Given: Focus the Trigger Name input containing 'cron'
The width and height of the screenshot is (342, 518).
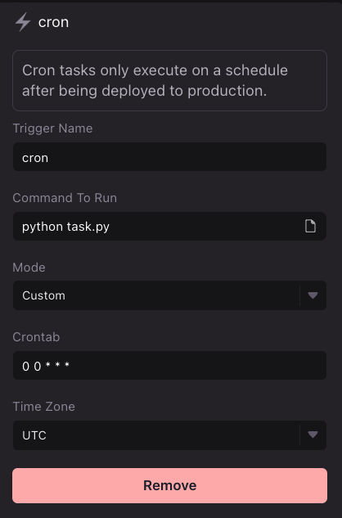Looking at the screenshot, I should coord(169,157).
